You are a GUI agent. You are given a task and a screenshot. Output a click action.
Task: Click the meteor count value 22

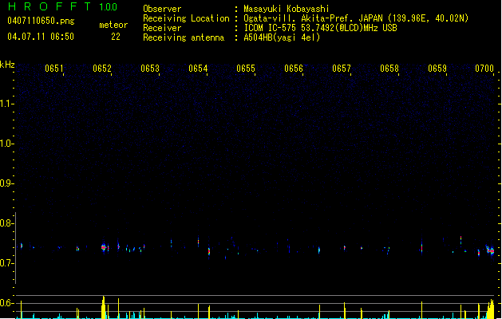click(x=116, y=37)
